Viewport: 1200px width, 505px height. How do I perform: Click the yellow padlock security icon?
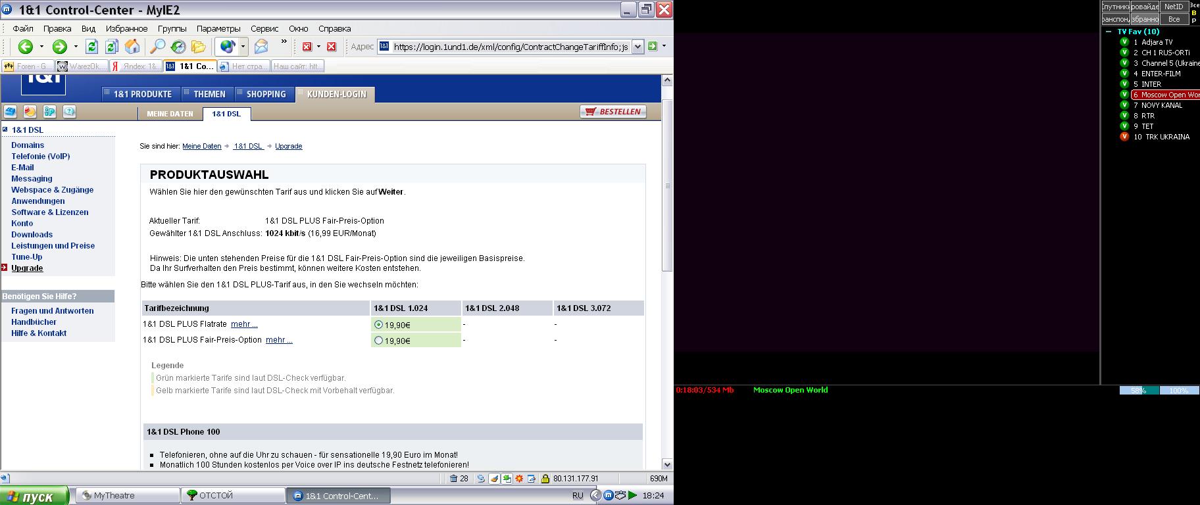point(545,479)
